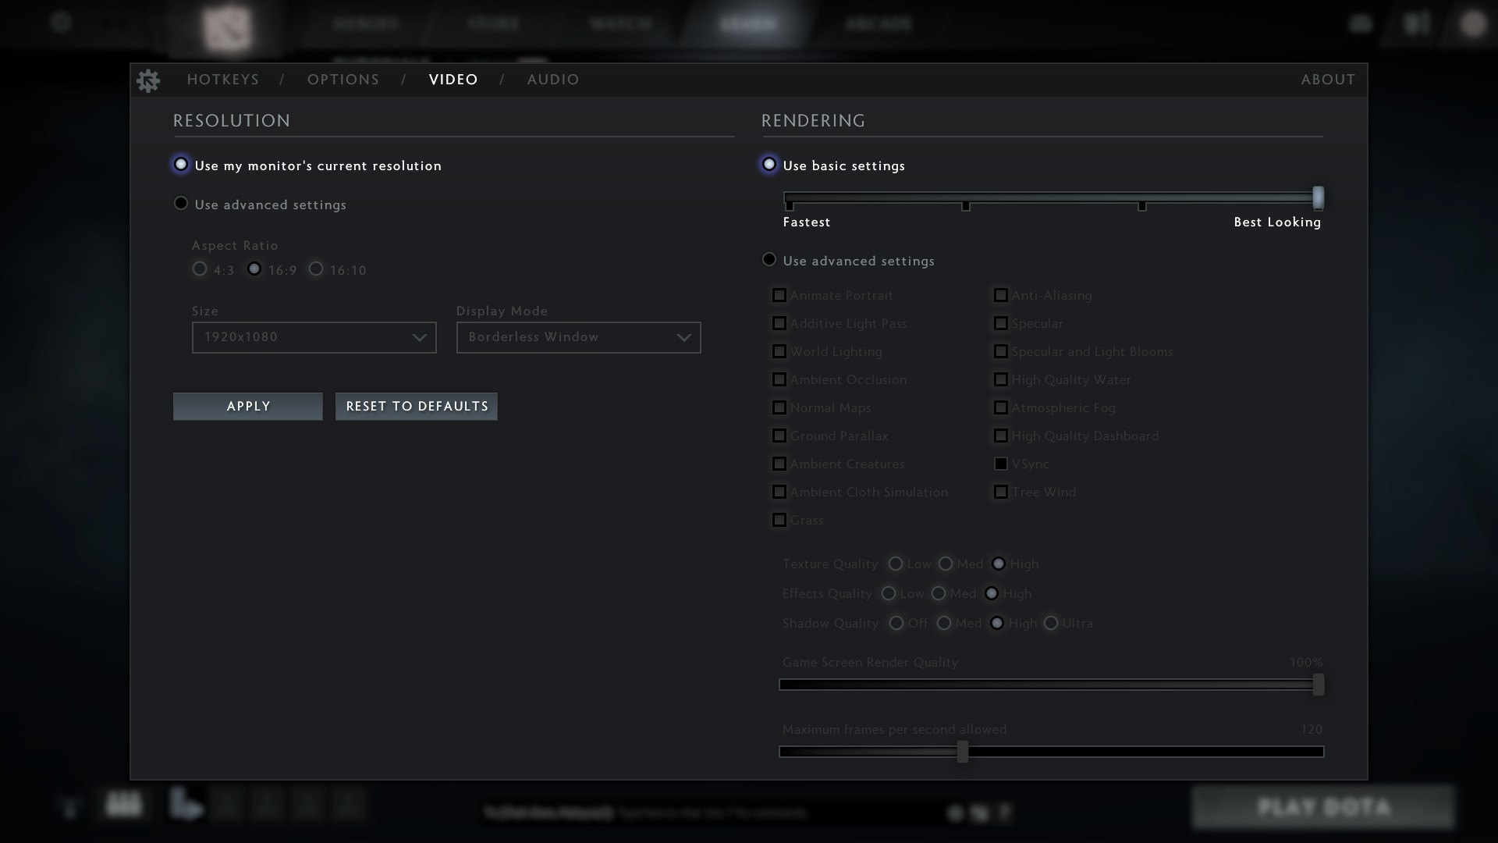Choose the 16:10 aspect ratio
Screen dimensions: 1498x843
(x=316, y=269)
